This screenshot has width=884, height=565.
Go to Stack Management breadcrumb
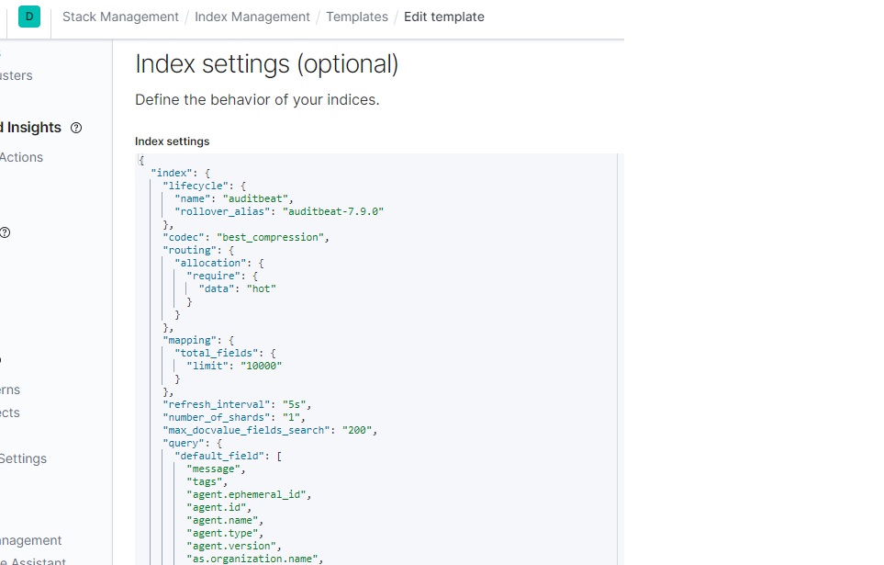click(x=120, y=17)
